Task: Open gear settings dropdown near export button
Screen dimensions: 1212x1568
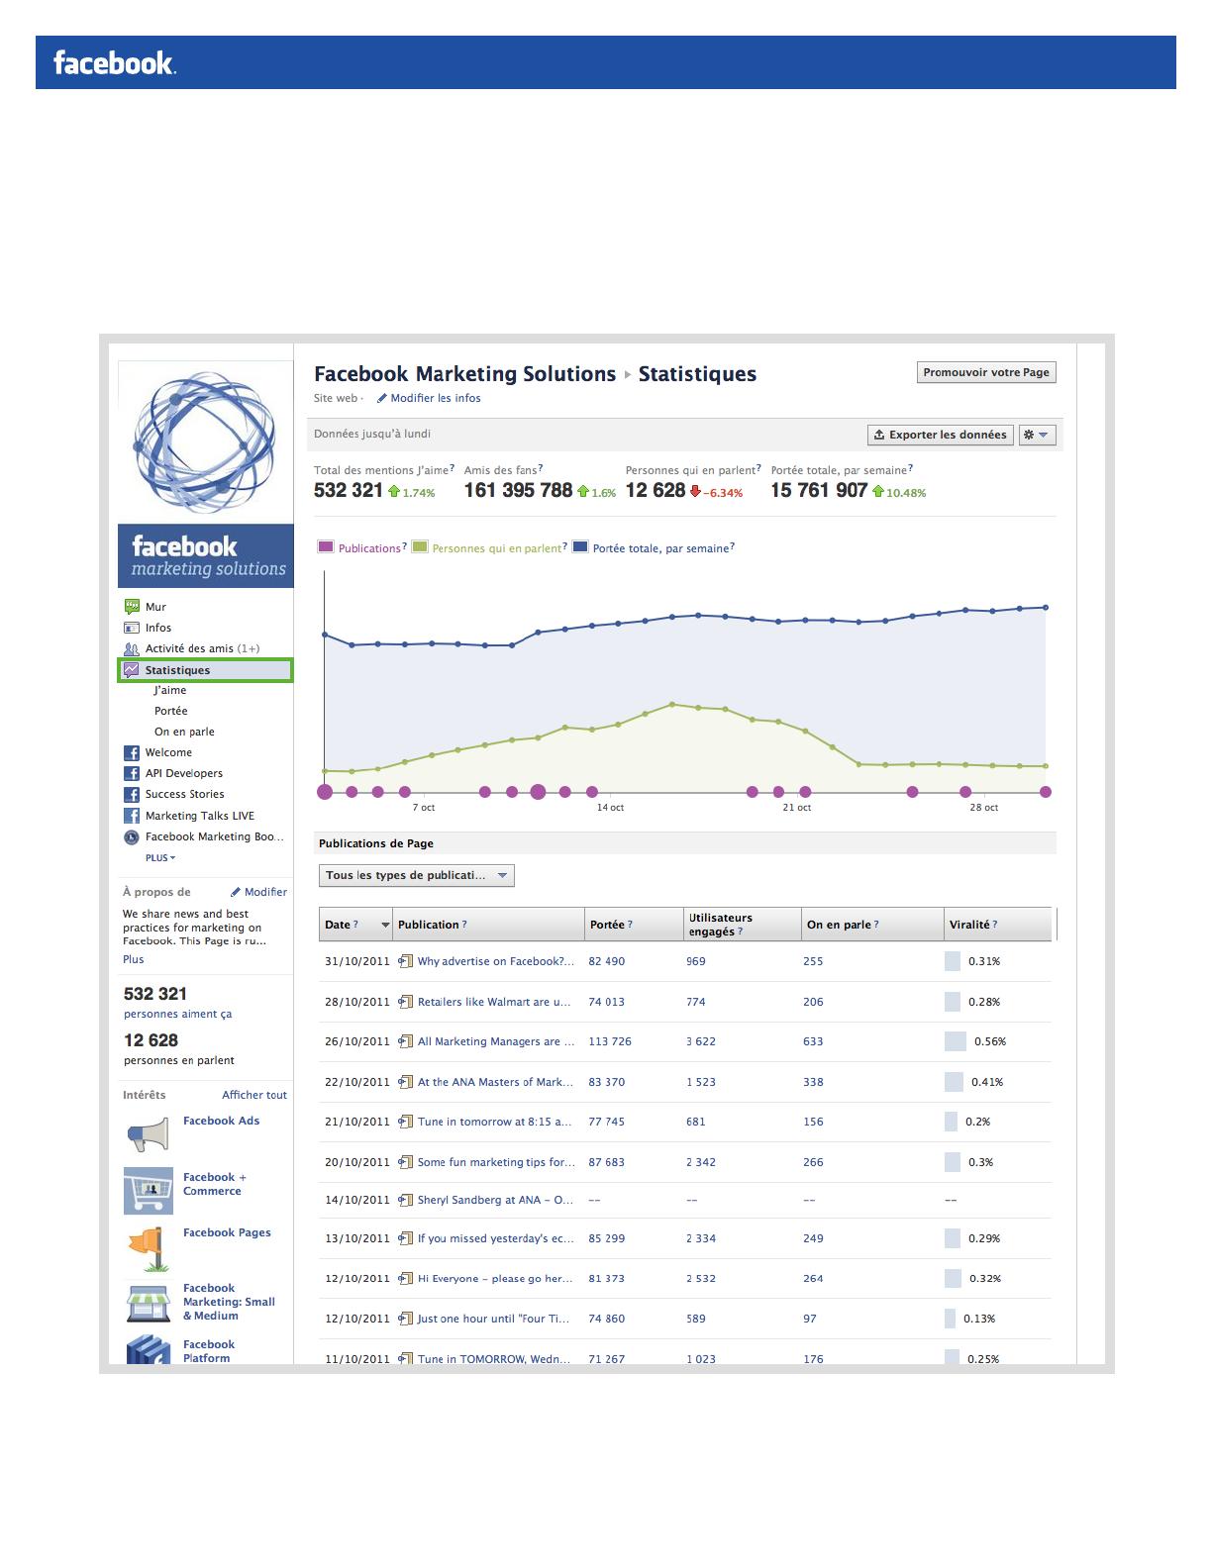Action: pyautogui.click(x=1037, y=435)
